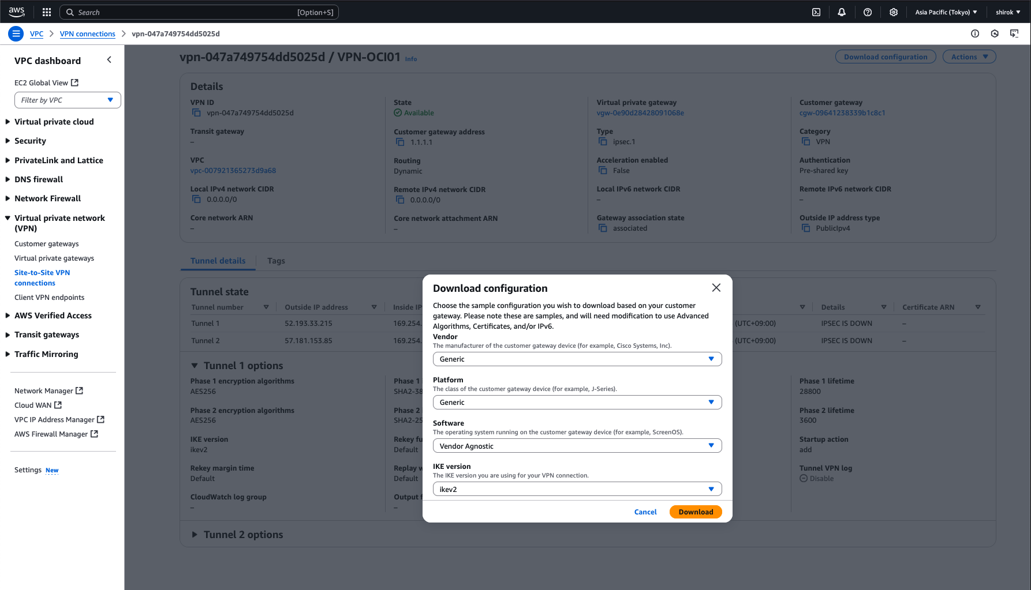
Task: Click the Download button
Action: (696, 512)
